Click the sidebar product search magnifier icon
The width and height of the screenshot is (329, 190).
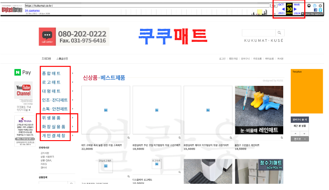[71, 183]
